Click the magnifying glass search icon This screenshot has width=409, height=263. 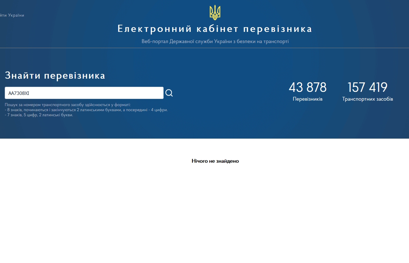169,93
